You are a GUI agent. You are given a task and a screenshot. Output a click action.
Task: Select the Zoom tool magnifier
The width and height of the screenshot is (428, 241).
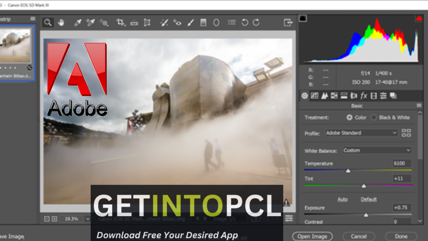click(48, 22)
